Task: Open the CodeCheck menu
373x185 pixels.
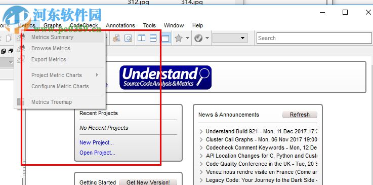Action: 84,25
